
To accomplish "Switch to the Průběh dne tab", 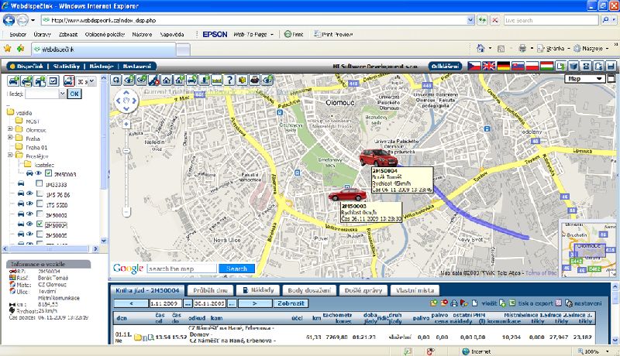I will tap(210, 290).
